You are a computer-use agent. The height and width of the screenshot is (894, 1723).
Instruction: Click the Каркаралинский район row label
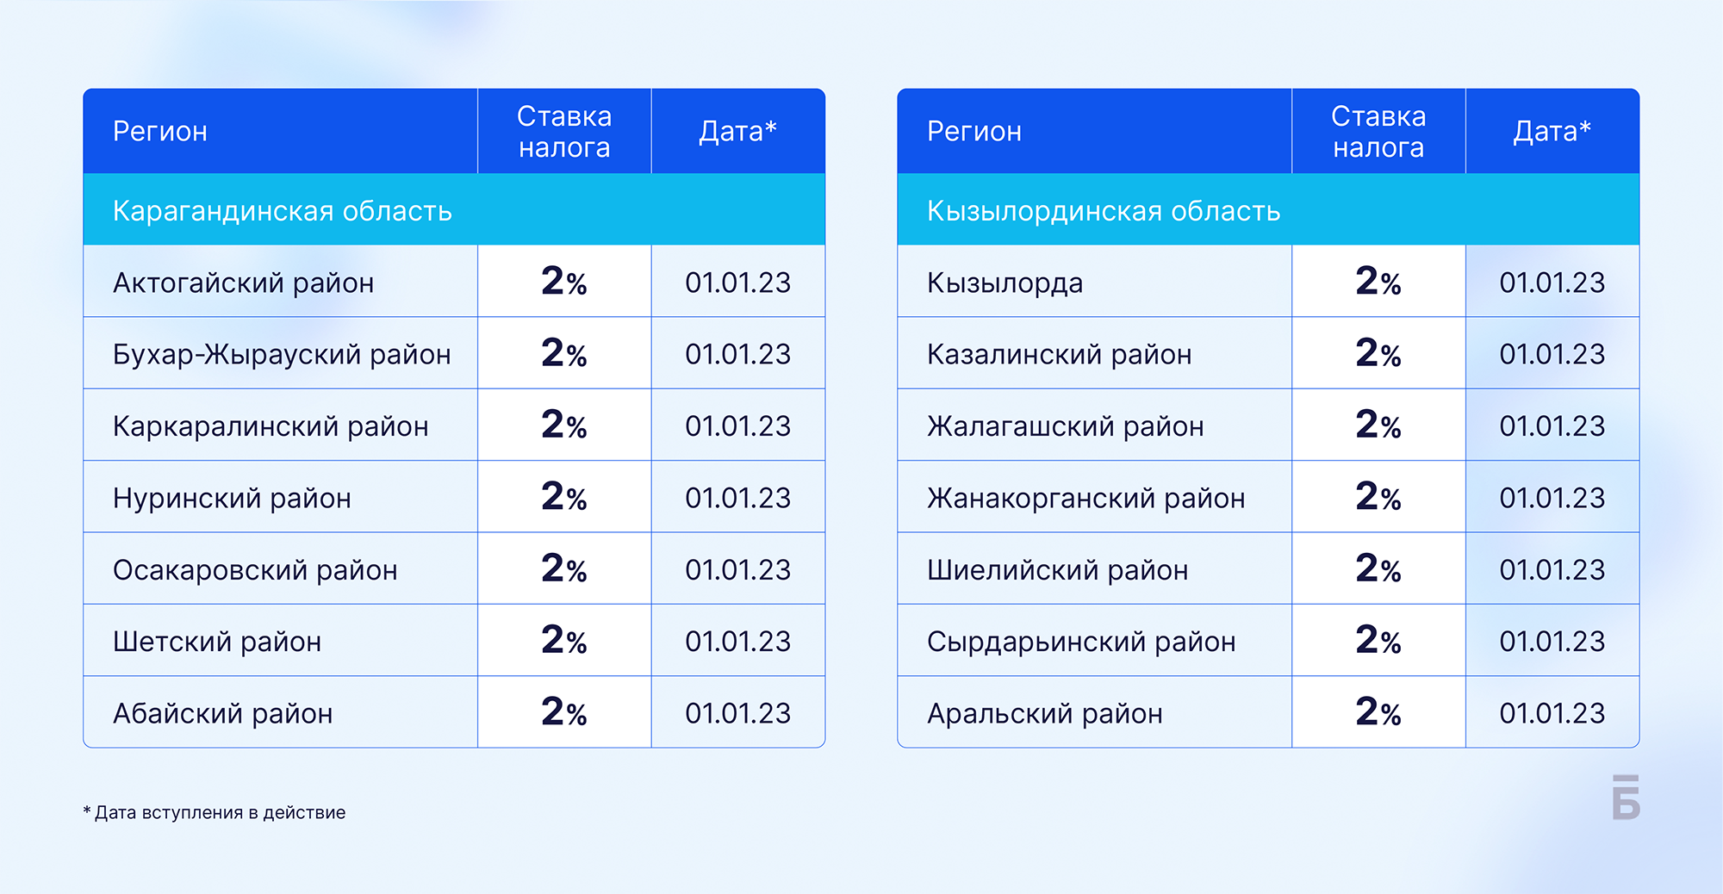pos(271,425)
